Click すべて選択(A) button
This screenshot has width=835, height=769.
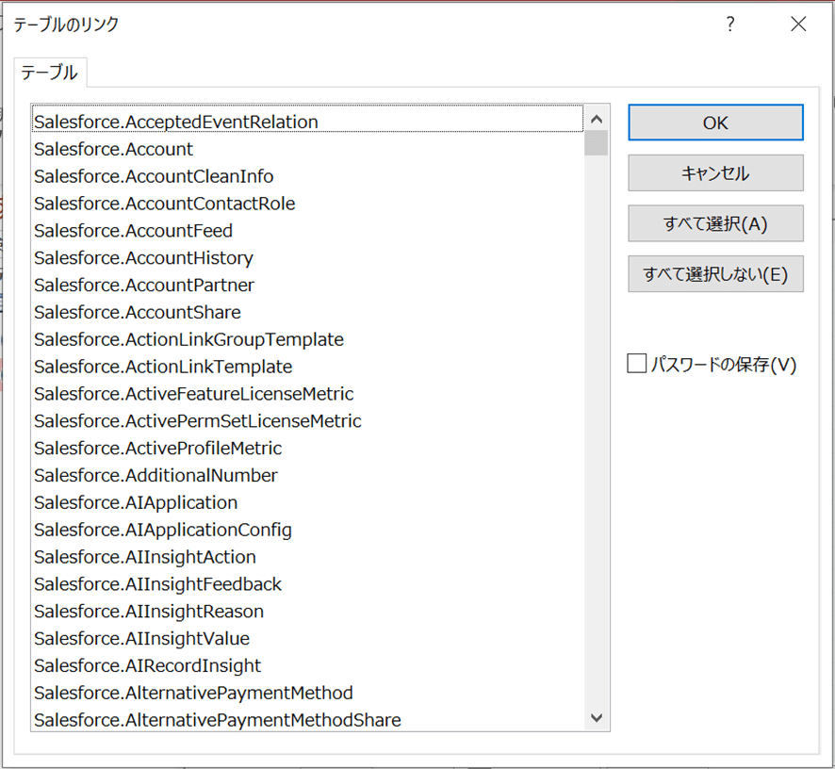tap(715, 223)
